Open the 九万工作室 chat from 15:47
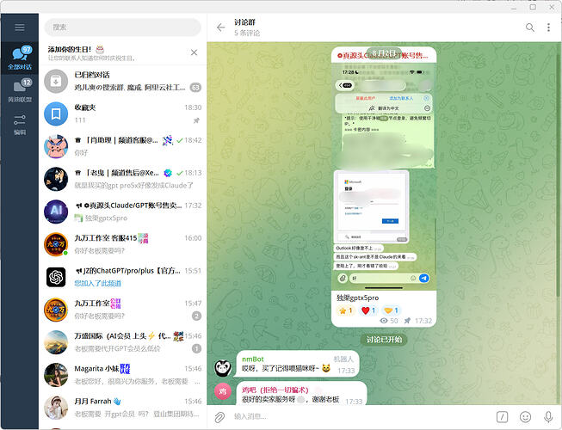 point(123,310)
